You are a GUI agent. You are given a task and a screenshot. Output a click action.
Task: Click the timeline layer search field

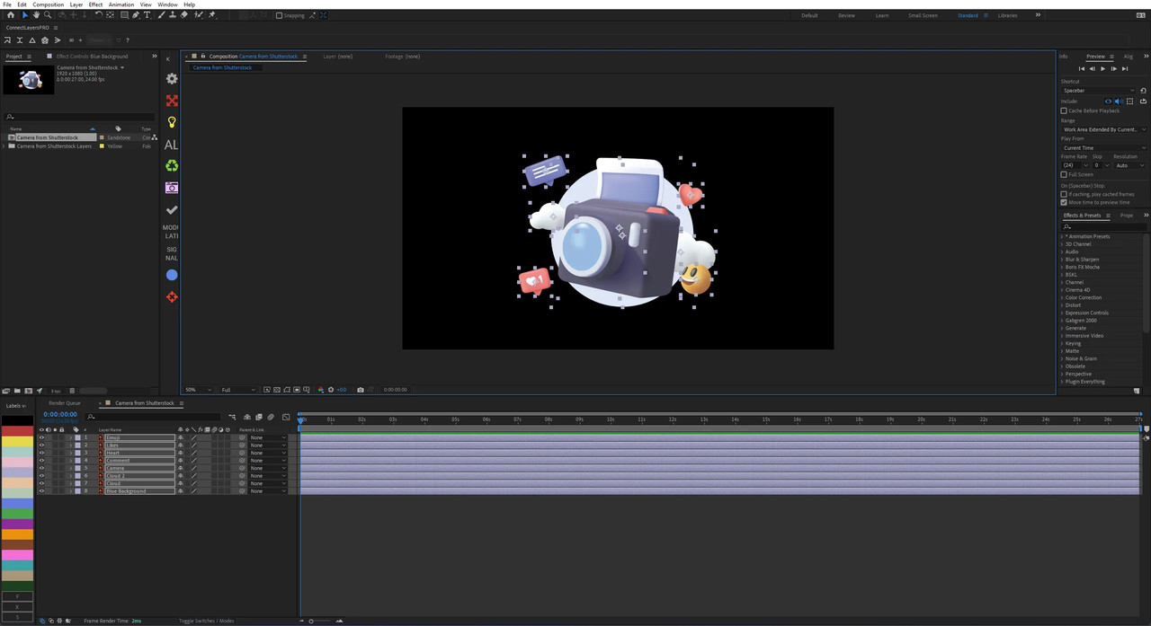point(153,417)
